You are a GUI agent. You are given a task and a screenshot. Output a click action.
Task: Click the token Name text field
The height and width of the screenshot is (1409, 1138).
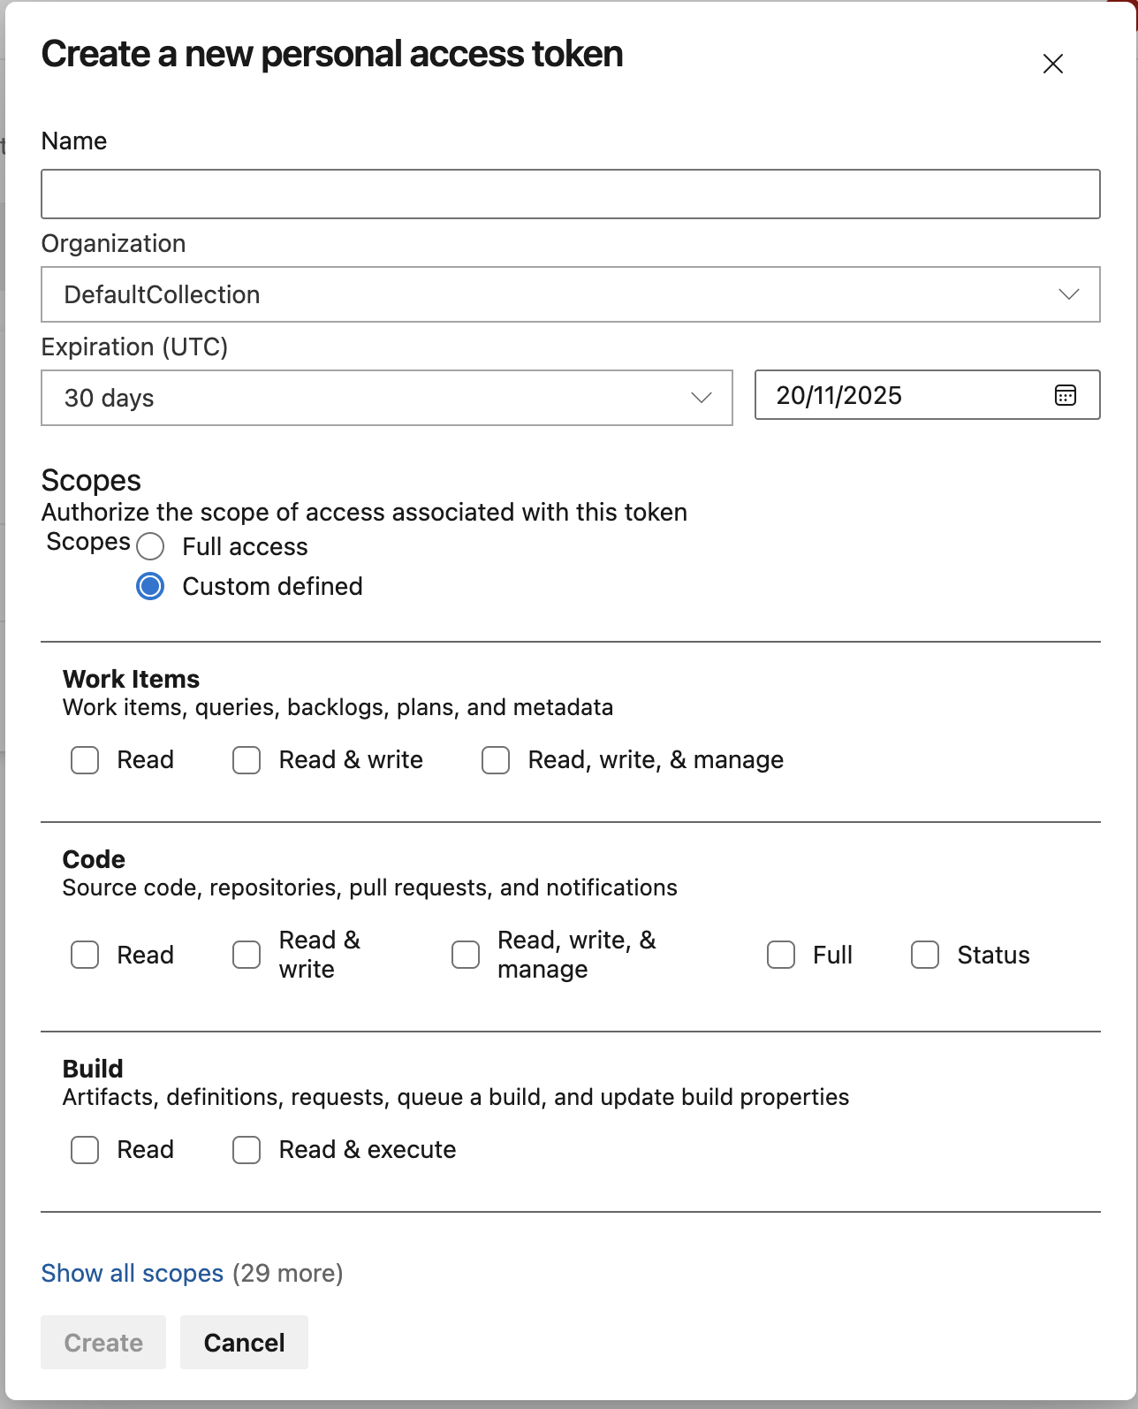pyautogui.click(x=570, y=194)
